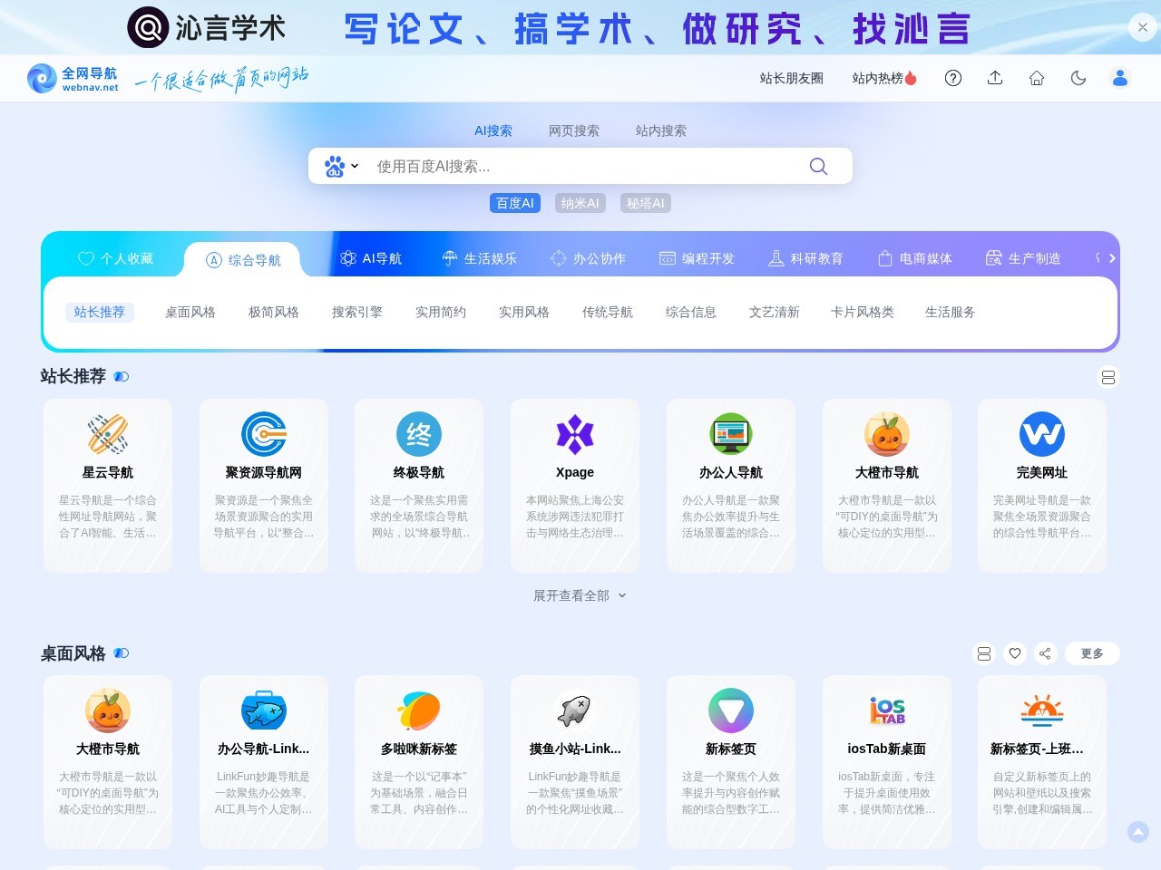Select the 文艺清新 subcategory

pos(775,312)
